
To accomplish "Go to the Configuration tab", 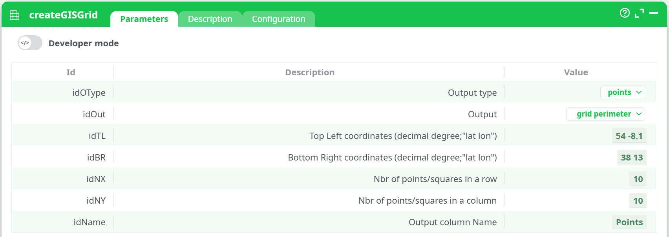I will click(278, 19).
